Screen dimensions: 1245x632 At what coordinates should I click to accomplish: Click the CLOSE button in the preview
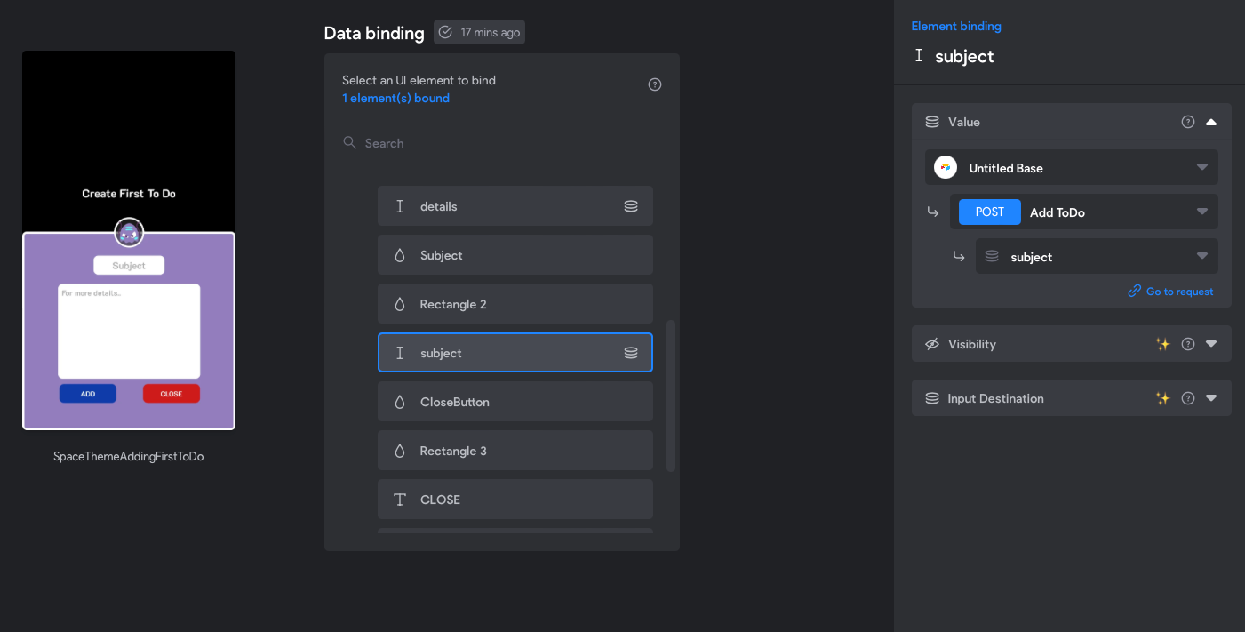(x=172, y=394)
